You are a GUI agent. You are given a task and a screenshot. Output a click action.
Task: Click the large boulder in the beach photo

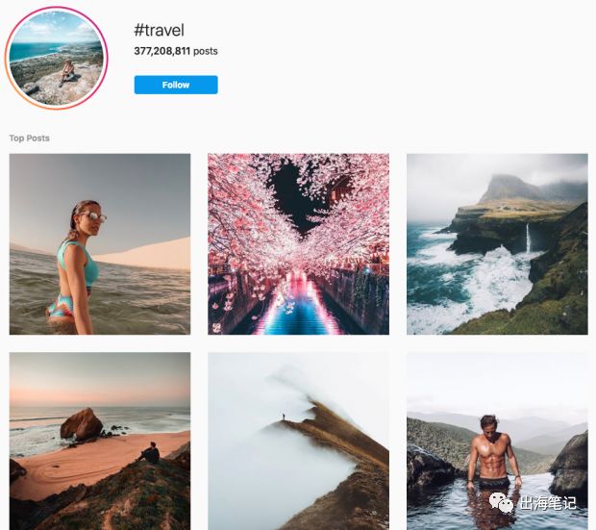82,424
